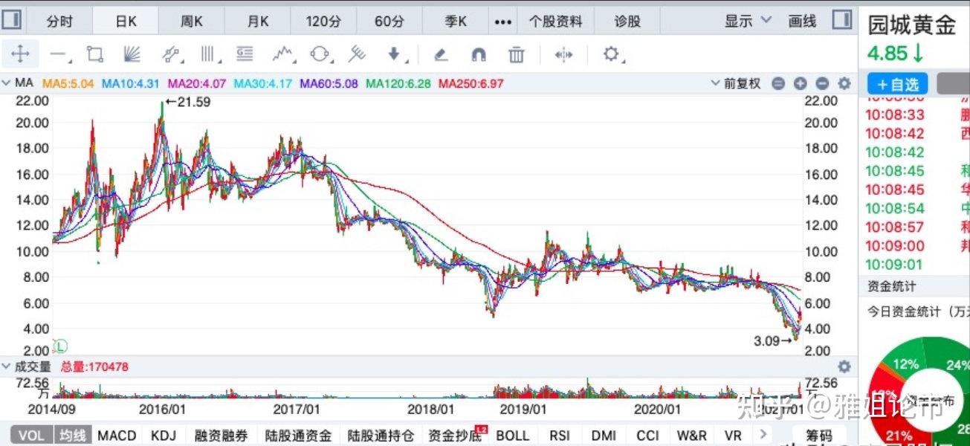Image resolution: width=970 pixels, height=446 pixels.
Task: Zoom in chart with plus button
Action: (800, 83)
